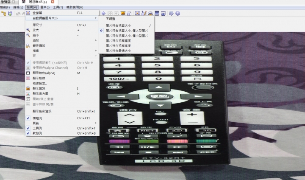Viewport: 305px width, 180px height.
Task: Select 圖片符合視窗大小, 僅小型圖片 option
Action: tap(126, 36)
